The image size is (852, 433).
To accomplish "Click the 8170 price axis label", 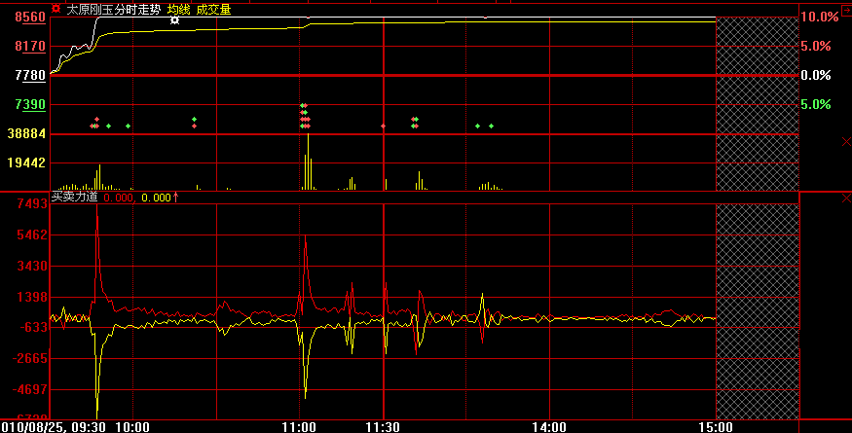I will click(30, 46).
